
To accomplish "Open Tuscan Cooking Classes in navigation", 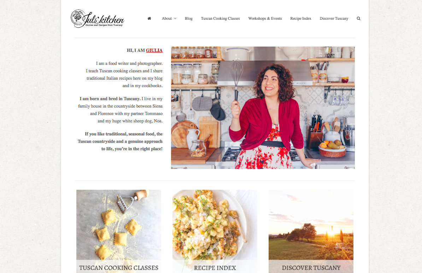I will (x=220, y=19).
